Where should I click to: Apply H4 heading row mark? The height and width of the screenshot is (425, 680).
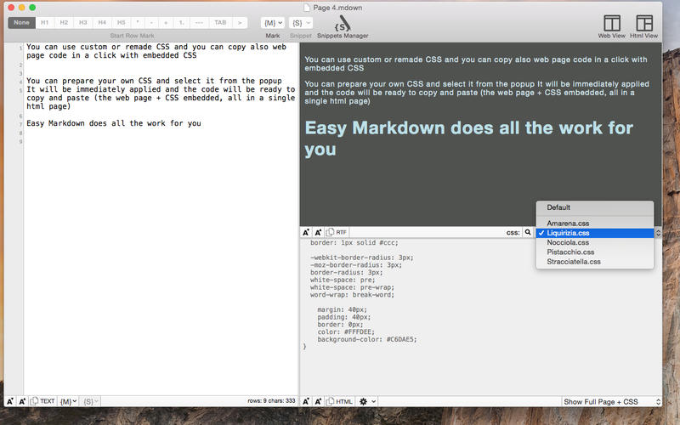pyautogui.click(x=102, y=23)
